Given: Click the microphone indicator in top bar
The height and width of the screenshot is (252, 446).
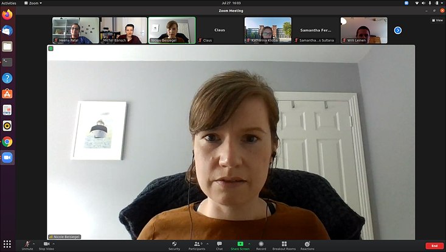Looking at the screenshot, I should tap(430, 3).
